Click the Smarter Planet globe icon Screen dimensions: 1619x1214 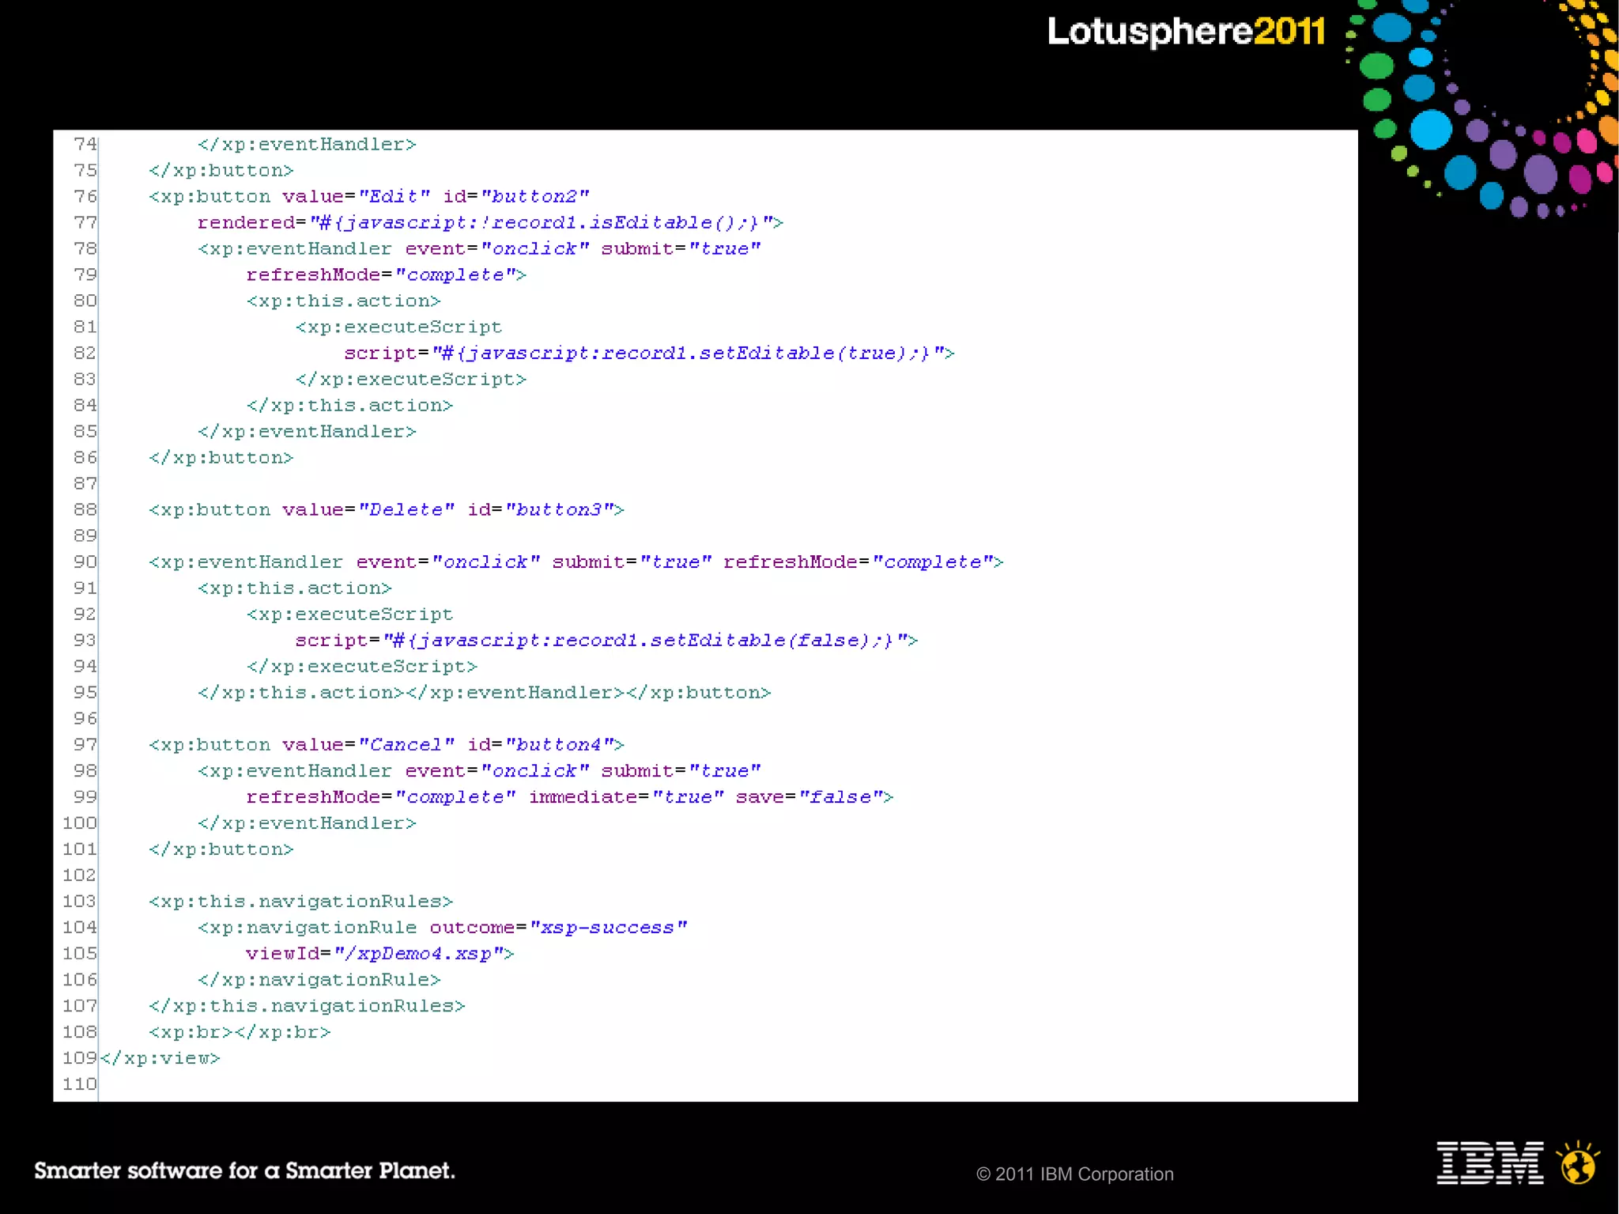(x=1578, y=1163)
